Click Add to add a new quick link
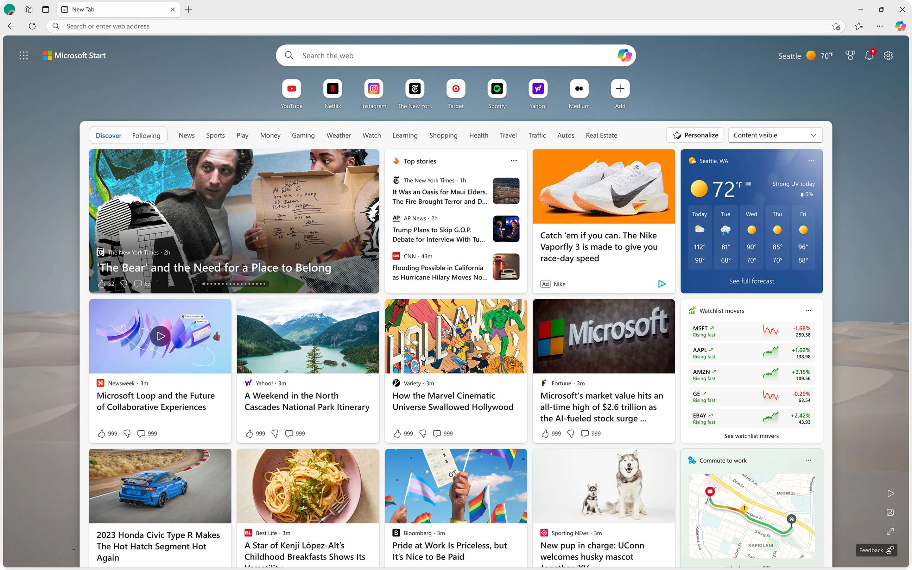Screen dimensions: 912x570 point(620,89)
